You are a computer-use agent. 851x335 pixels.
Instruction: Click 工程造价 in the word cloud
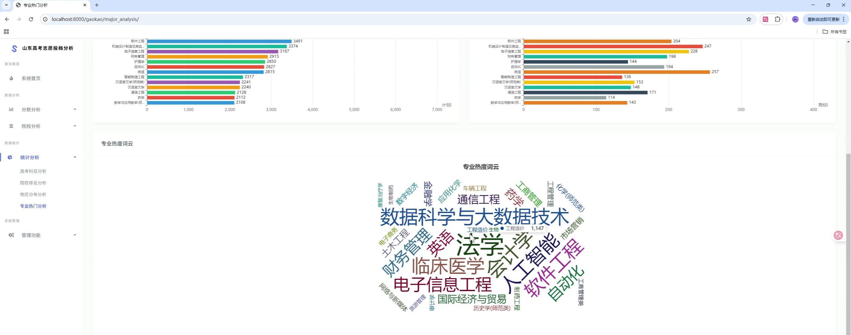point(477,230)
